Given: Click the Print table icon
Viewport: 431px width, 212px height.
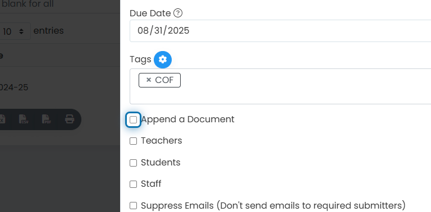Looking at the screenshot, I should [x=70, y=119].
